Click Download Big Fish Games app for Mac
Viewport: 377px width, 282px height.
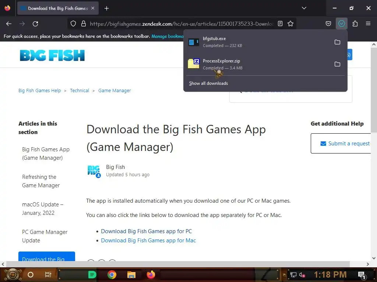coord(148,240)
